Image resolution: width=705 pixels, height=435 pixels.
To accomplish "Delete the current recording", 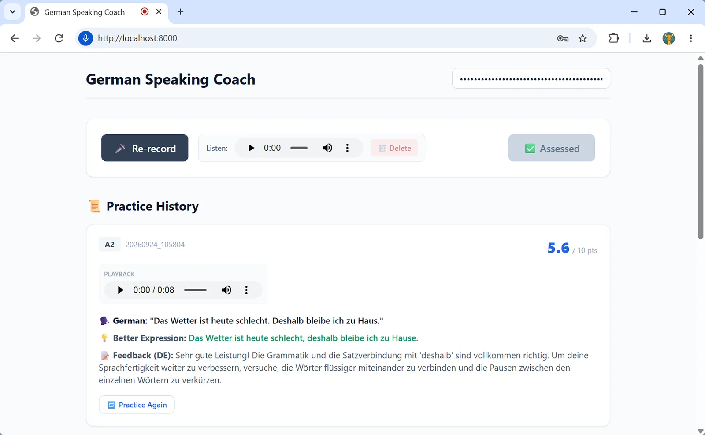I will point(394,148).
